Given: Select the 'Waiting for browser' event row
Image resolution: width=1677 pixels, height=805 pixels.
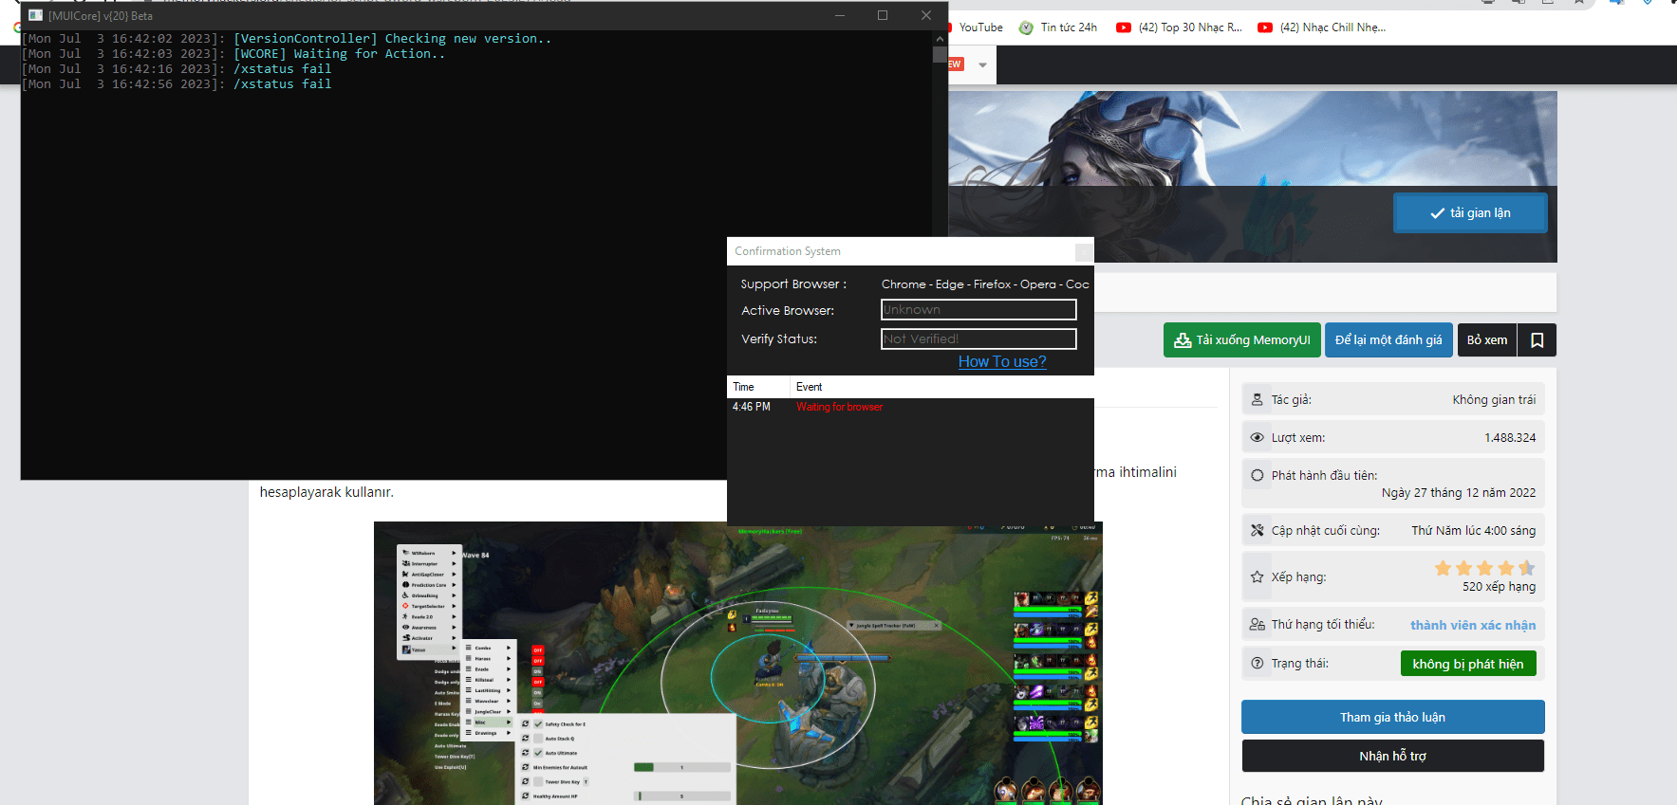Looking at the screenshot, I should (x=910, y=407).
